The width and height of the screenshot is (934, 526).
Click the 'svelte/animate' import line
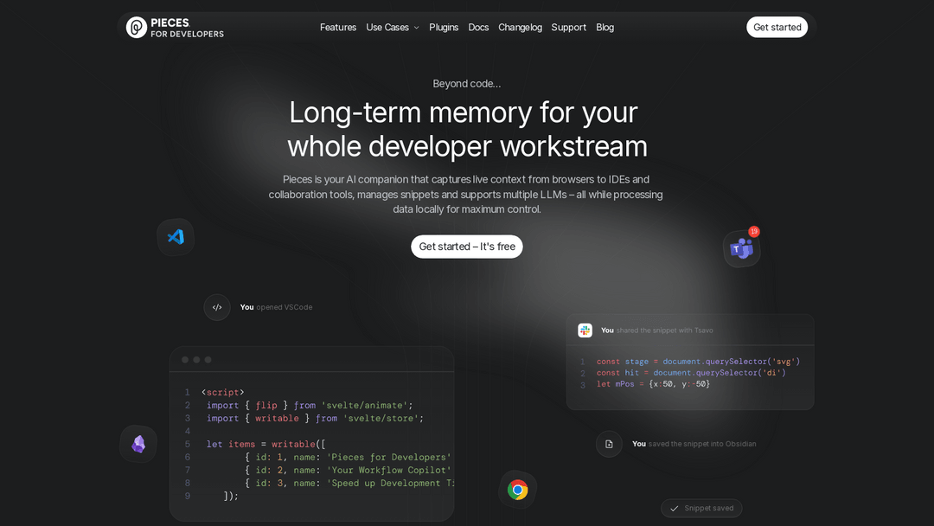(x=310, y=406)
